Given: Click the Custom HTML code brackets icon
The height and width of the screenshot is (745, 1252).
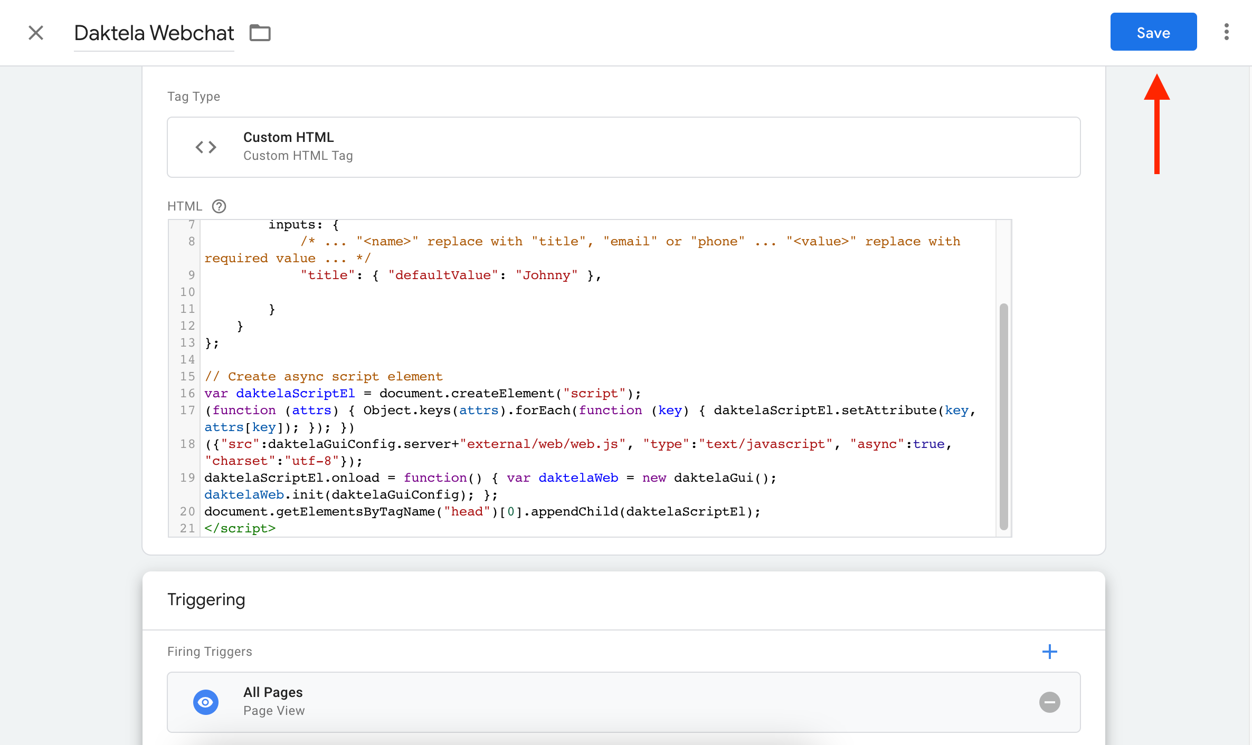Looking at the screenshot, I should tap(206, 147).
